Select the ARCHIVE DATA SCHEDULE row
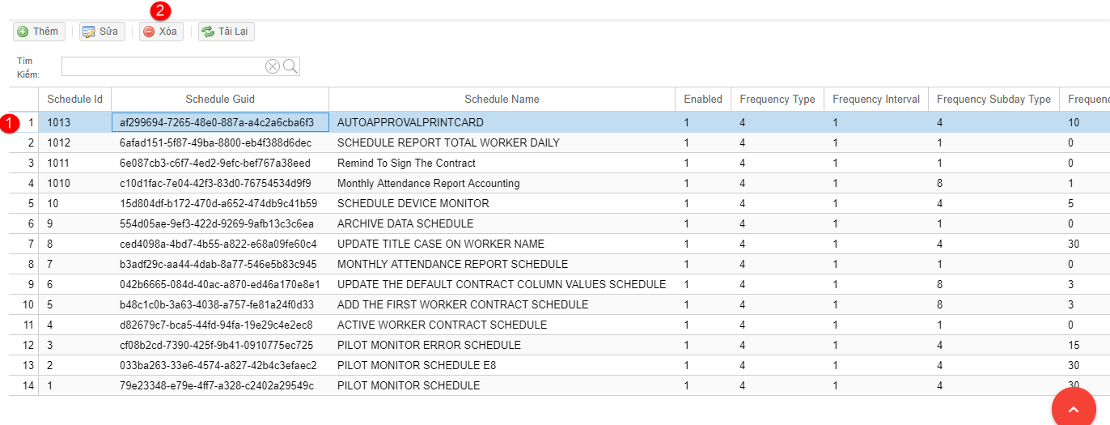This screenshot has height=425, width=1110. 405,224
